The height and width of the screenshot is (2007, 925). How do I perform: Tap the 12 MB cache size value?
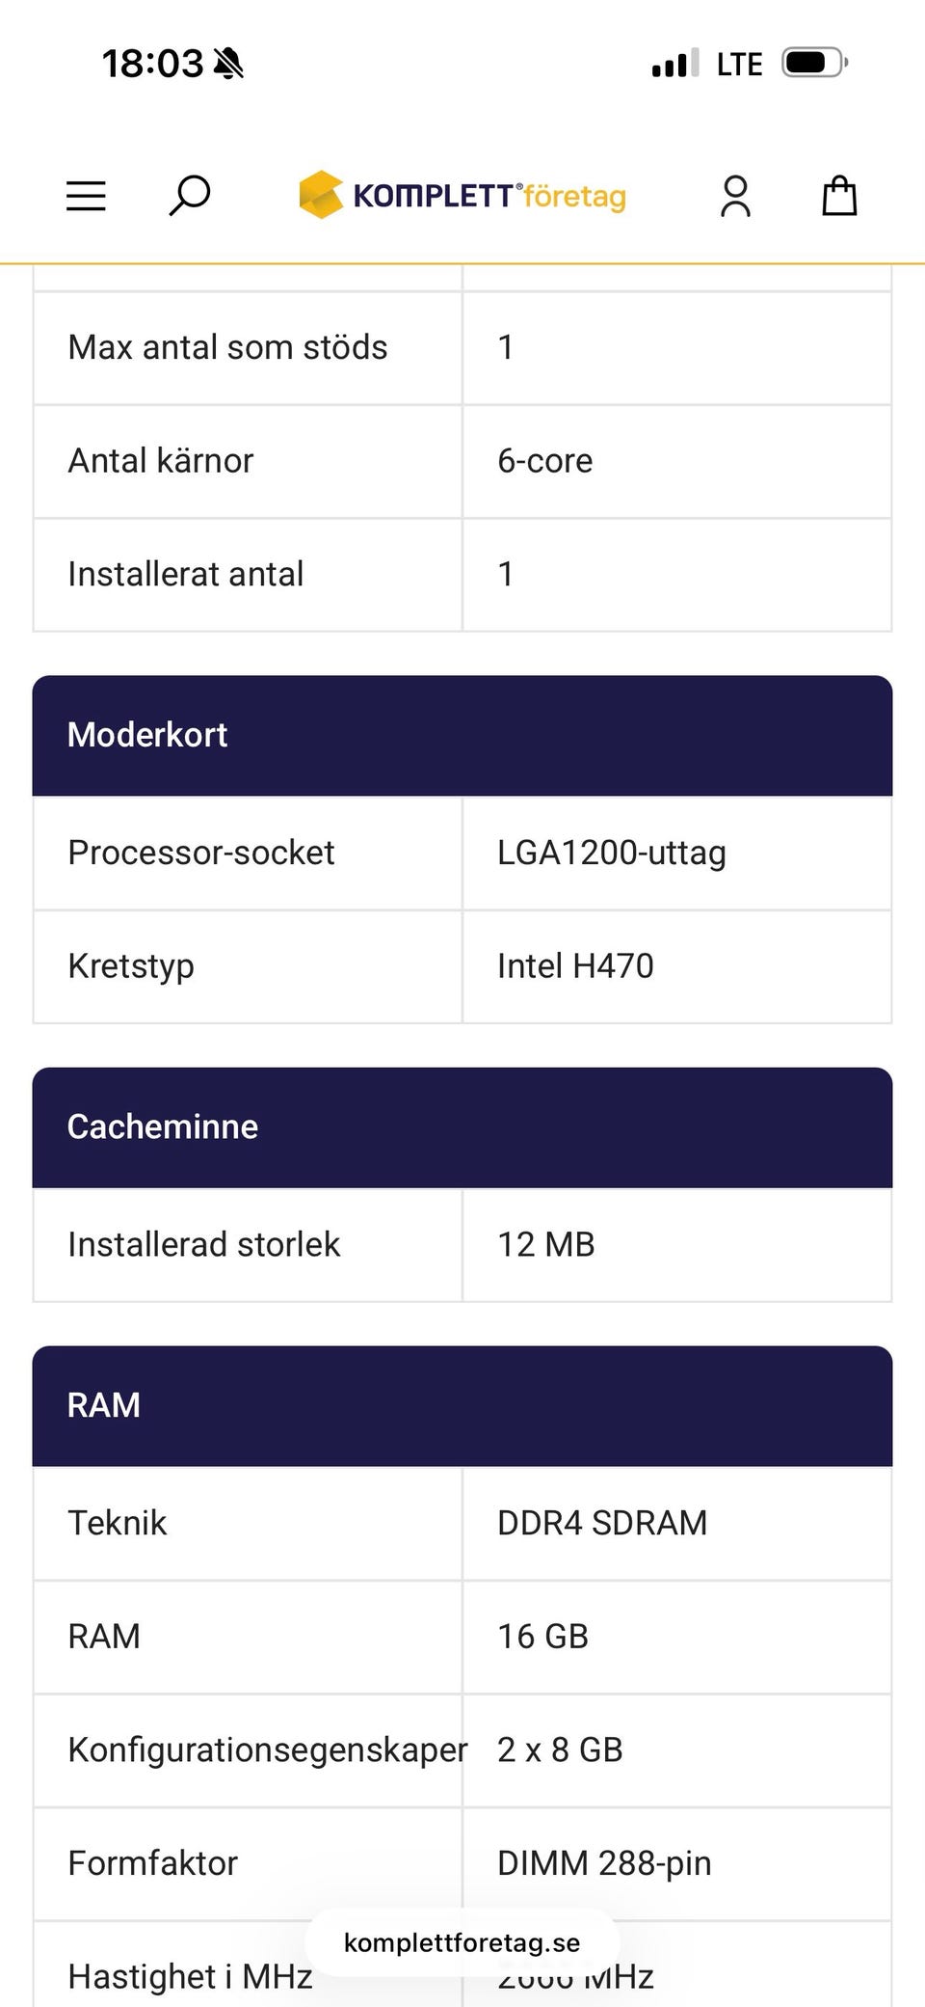546,1244
